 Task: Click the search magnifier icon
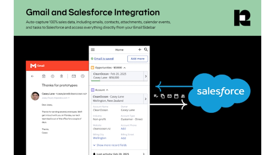146,50
